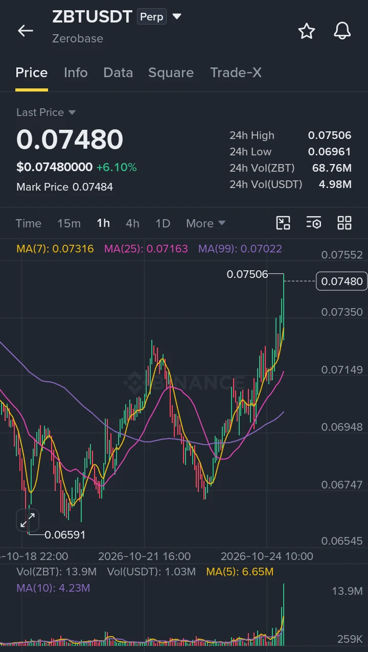
Task: Tap the Vol(USDT): 1.03M volume label
Action: tap(151, 572)
